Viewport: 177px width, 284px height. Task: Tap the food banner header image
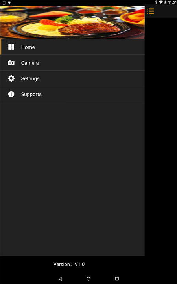(72, 22)
